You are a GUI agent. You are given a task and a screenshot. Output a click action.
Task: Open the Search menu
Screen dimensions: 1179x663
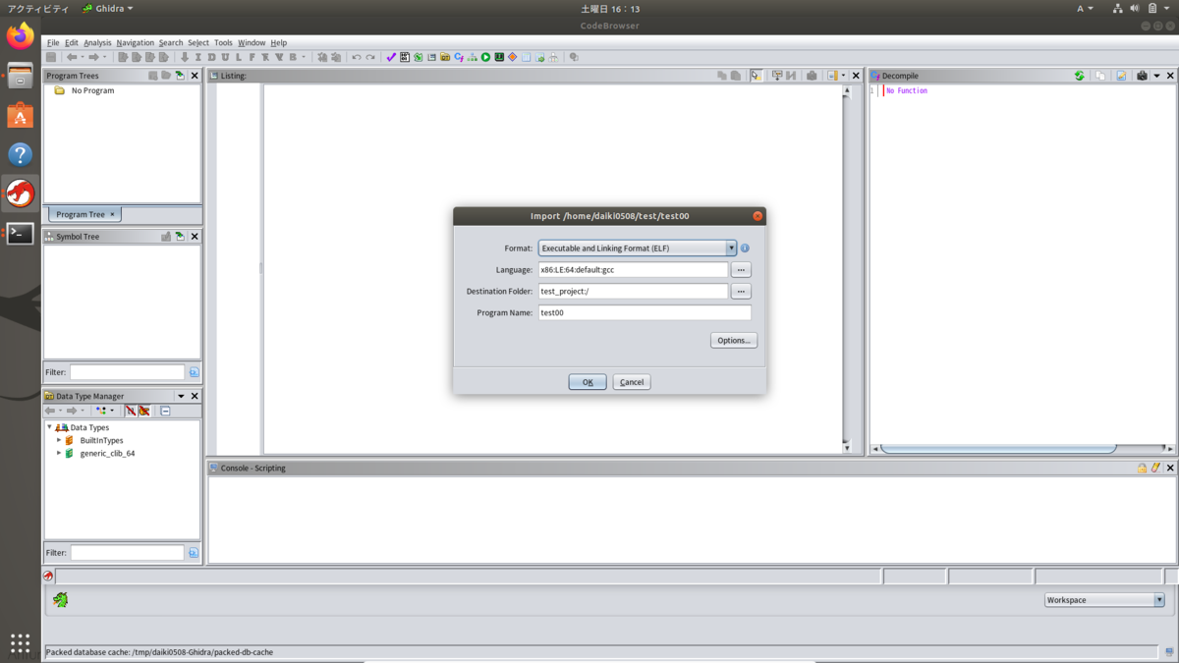point(171,43)
